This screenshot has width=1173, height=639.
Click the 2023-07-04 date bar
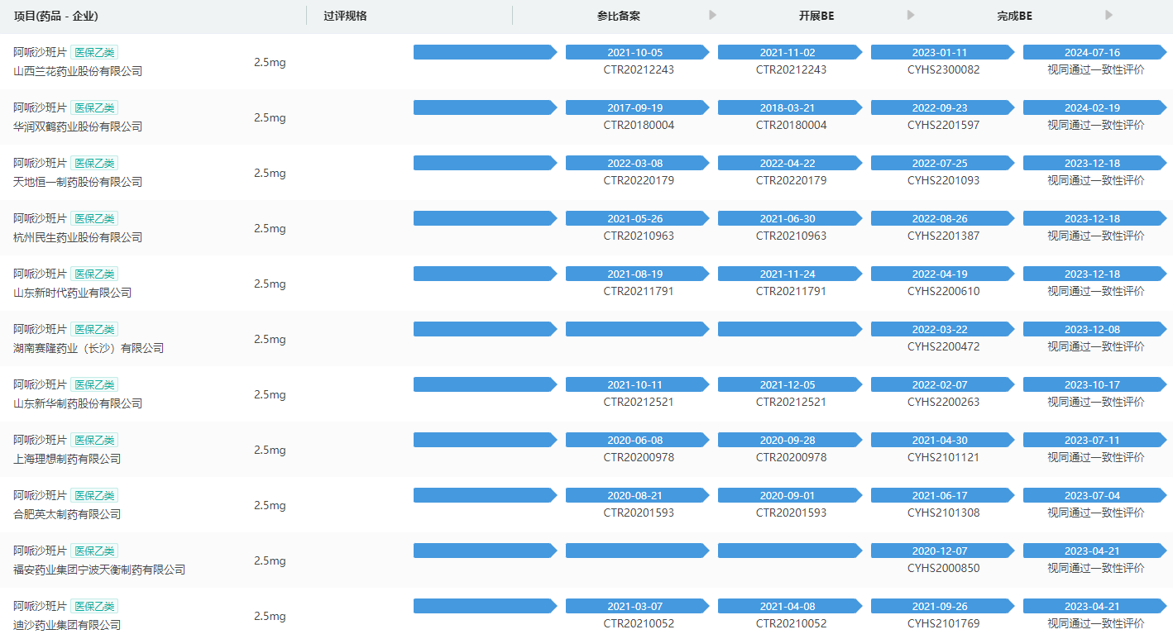1095,495
